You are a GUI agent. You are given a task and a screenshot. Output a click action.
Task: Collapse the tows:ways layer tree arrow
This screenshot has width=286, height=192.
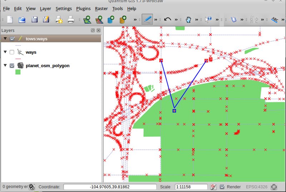coord(5,39)
